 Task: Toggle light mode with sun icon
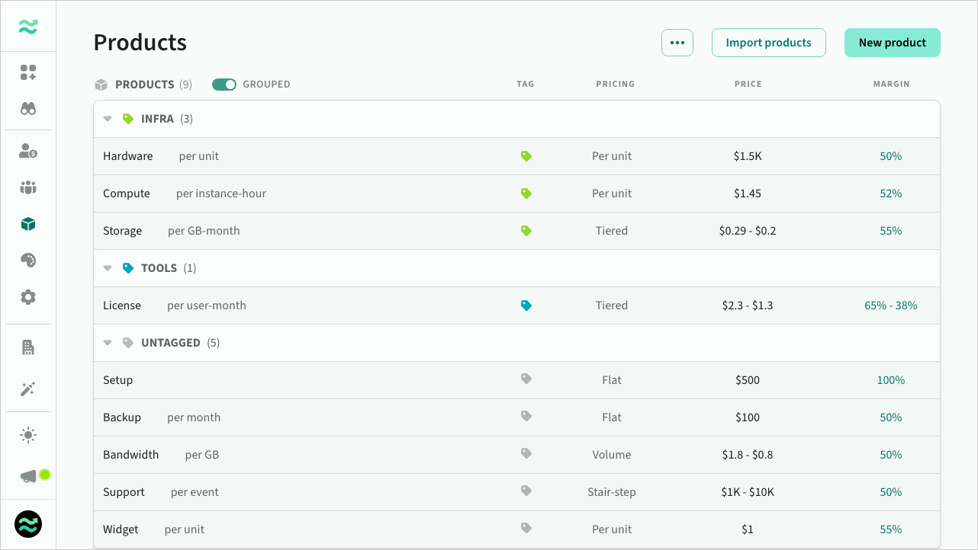28,435
